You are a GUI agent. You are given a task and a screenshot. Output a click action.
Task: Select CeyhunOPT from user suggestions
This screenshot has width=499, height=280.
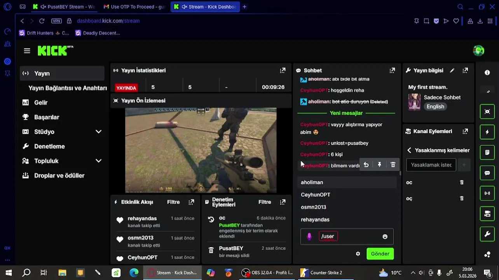point(348,195)
